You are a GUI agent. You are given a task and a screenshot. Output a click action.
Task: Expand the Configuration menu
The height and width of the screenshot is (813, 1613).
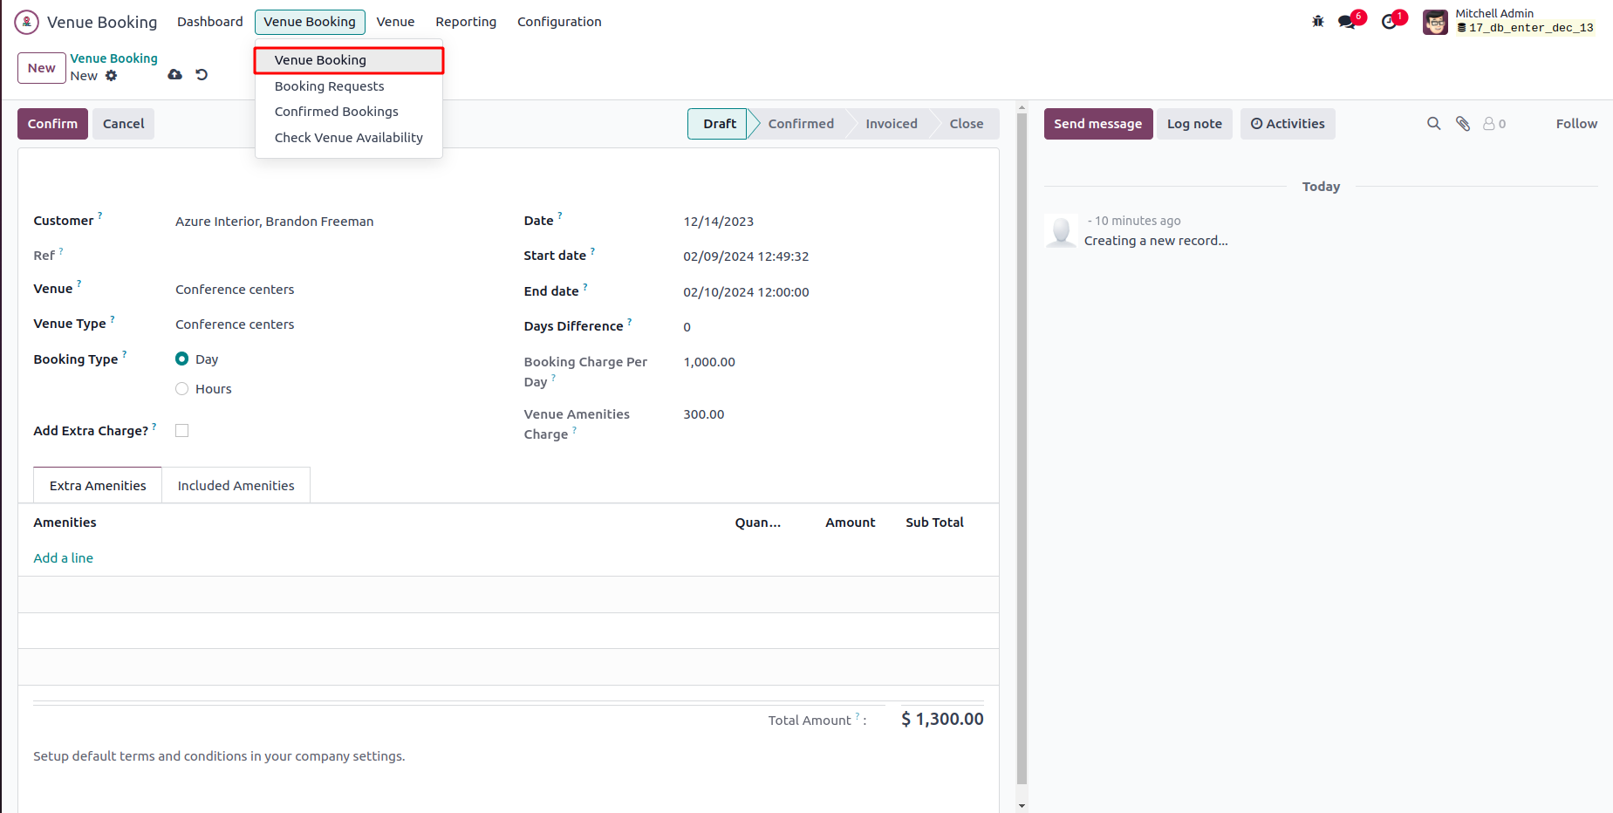559,22
